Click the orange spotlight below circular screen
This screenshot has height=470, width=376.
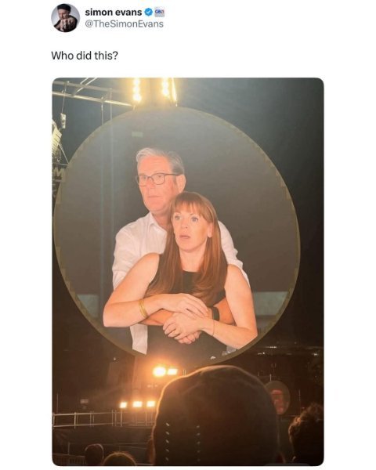[164, 371]
